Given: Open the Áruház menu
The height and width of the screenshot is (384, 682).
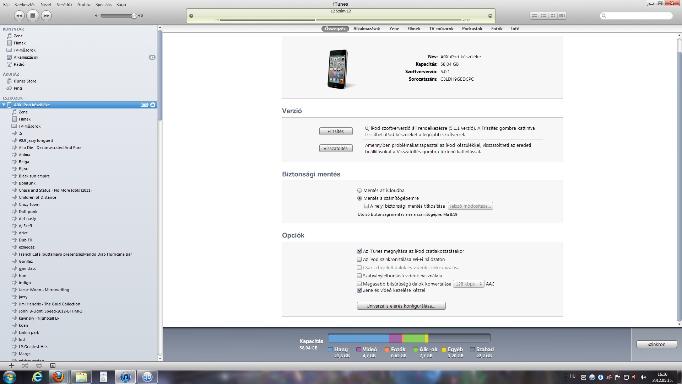Looking at the screenshot, I should [84, 5].
